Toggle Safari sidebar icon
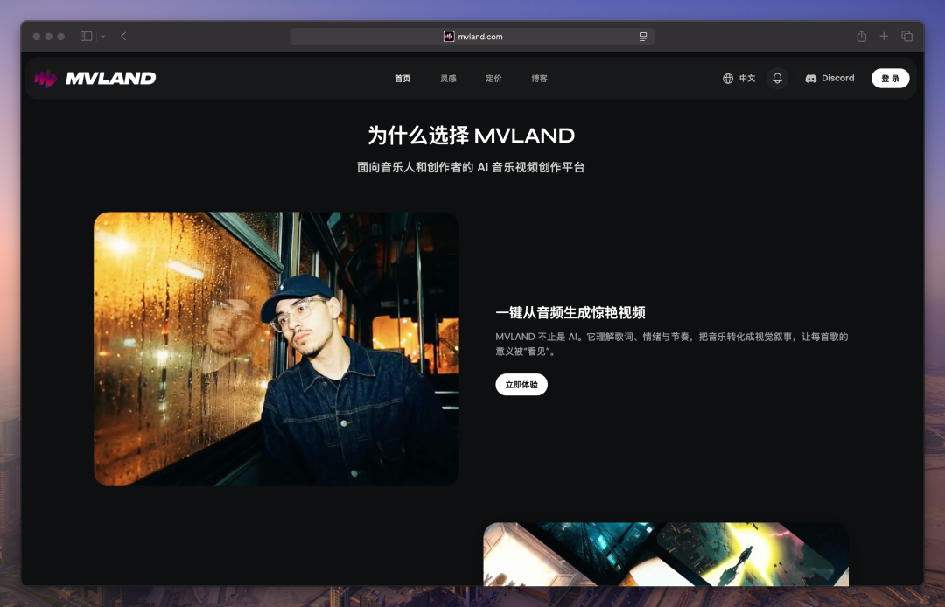This screenshot has height=607, width=945. [x=86, y=36]
